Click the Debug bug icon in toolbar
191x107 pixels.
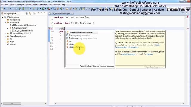(38, 9)
